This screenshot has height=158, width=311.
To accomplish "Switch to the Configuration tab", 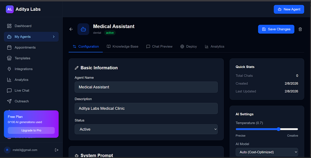I will 86,46.
